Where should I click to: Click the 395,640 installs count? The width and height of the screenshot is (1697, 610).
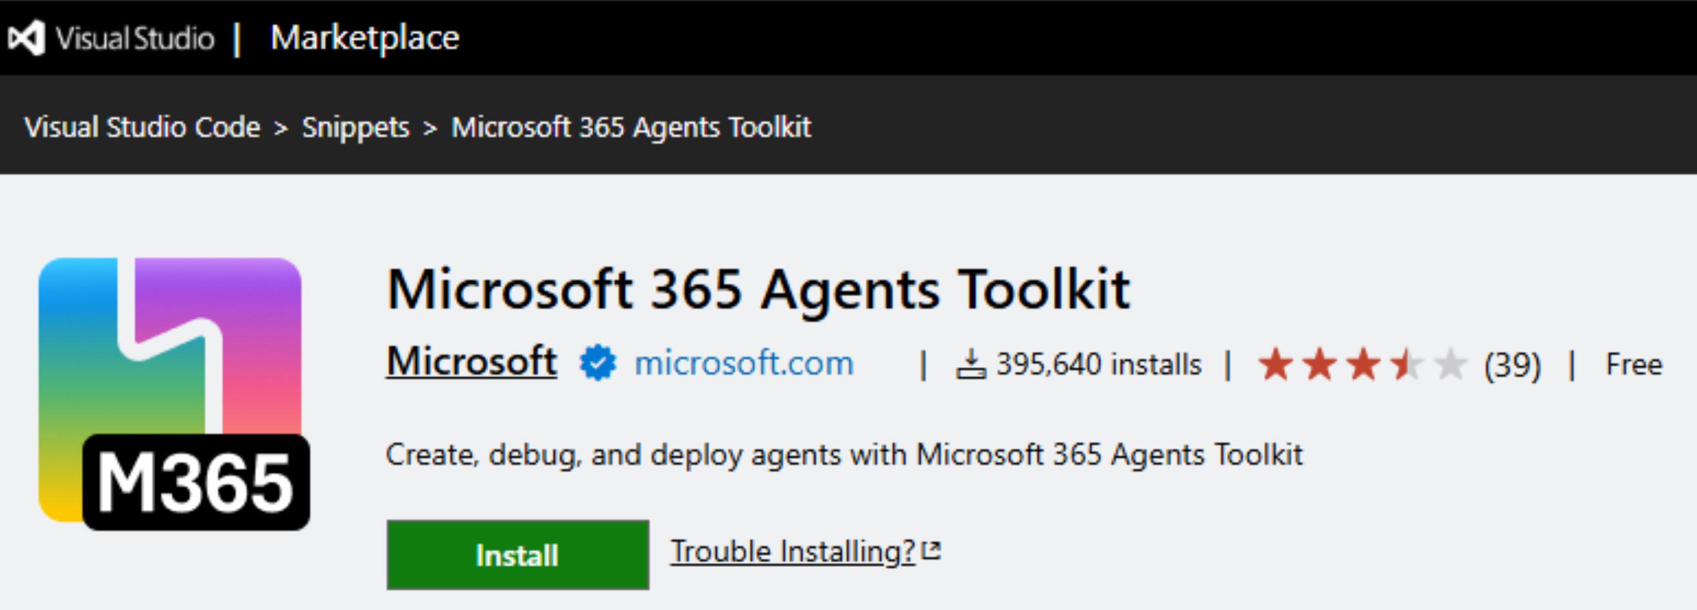click(1099, 365)
